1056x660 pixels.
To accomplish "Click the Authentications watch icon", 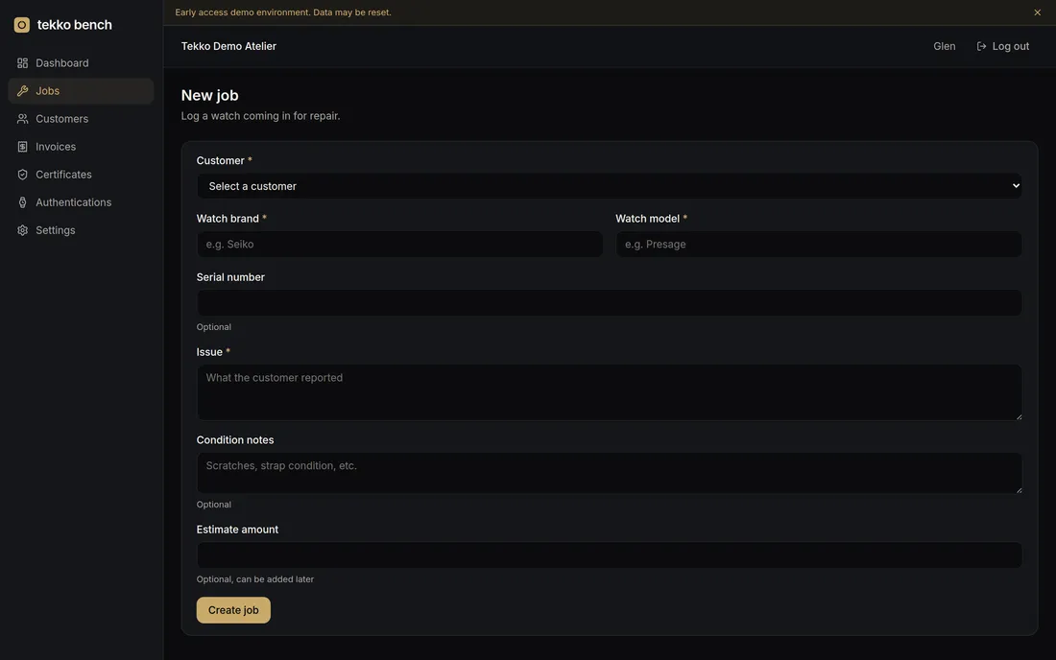I will [22, 202].
